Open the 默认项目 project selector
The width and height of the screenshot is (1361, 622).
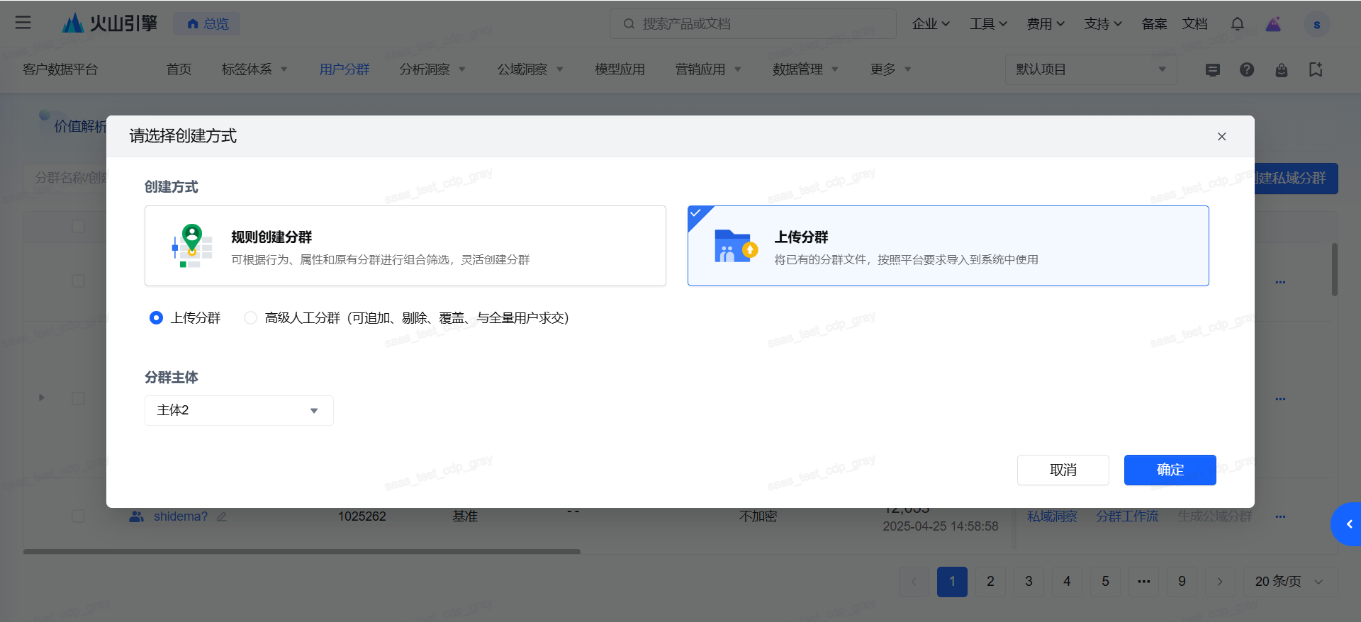point(1090,69)
